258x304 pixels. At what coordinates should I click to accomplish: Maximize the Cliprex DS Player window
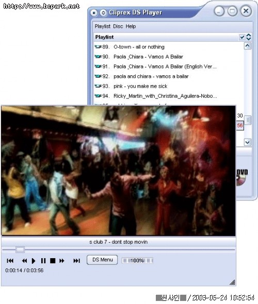(232, 11)
